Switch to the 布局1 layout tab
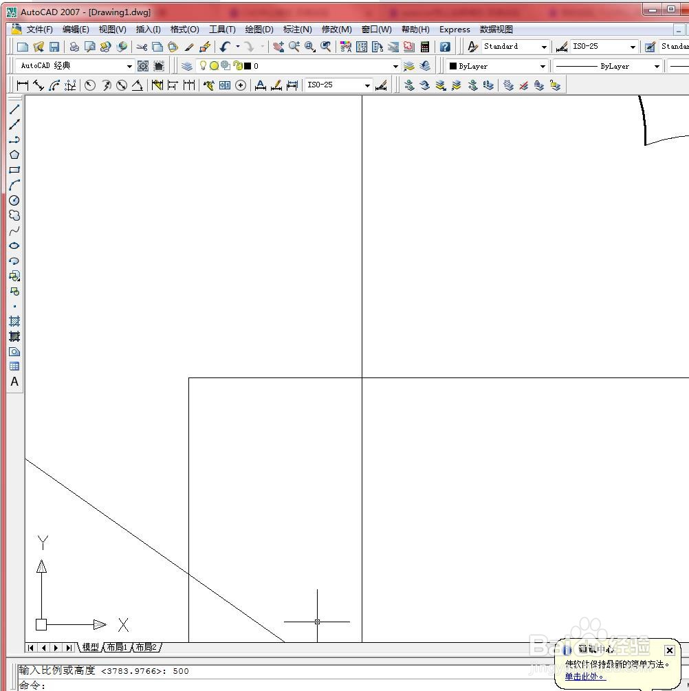The width and height of the screenshot is (689, 691). 117,648
